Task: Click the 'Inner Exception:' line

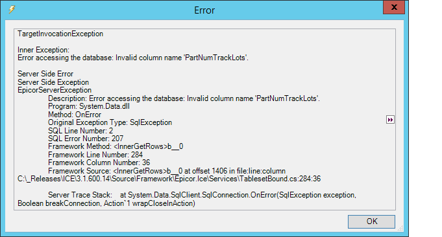Action: click(43, 50)
